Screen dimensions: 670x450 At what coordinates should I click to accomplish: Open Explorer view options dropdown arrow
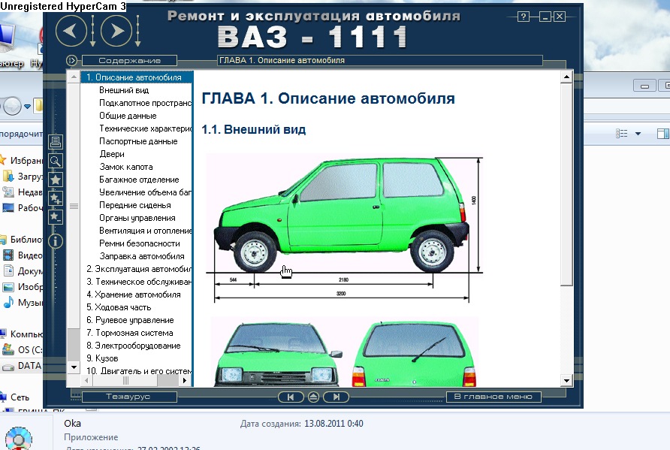[x=638, y=134]
